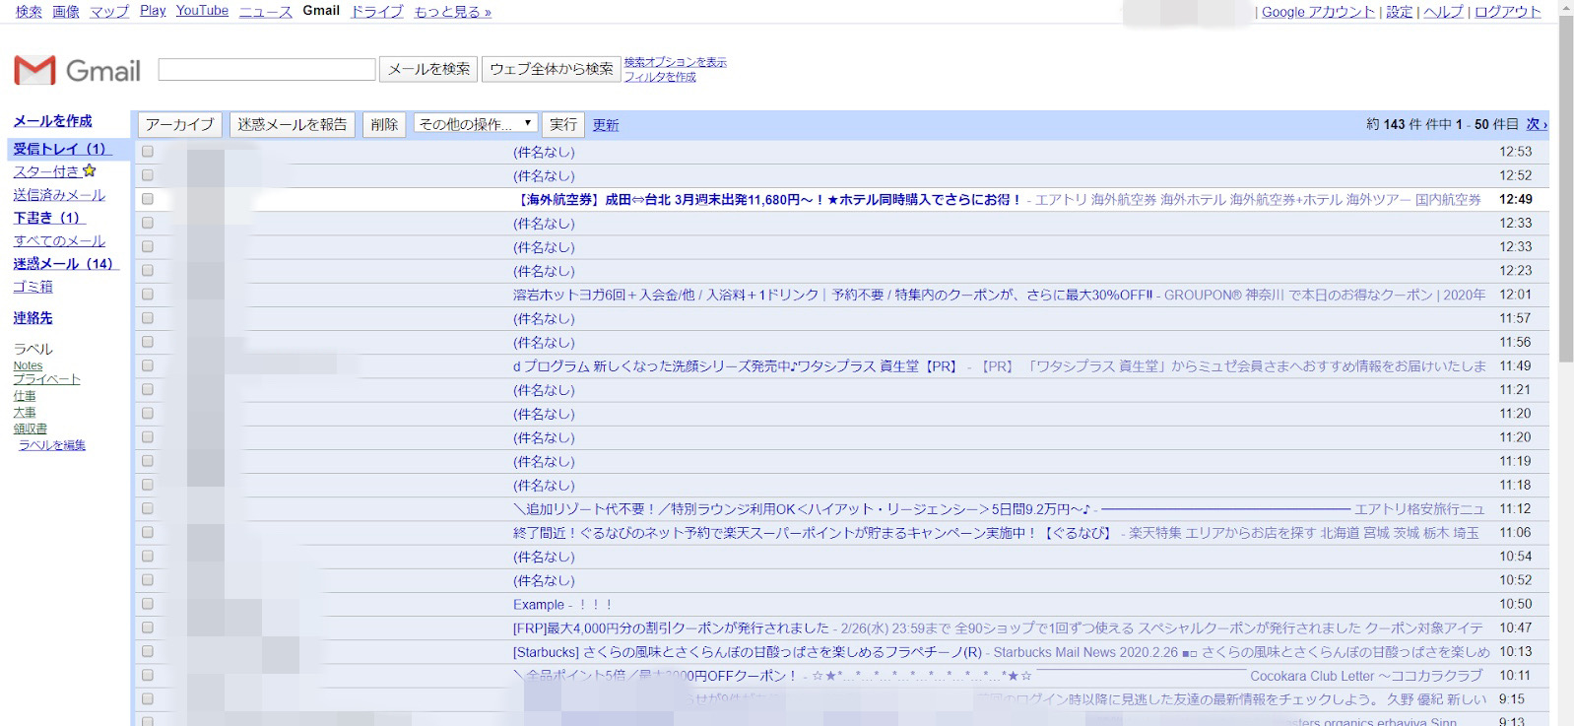This screenshot has width=1574, height=726.
Task: Compose mail via メールを作成
Action: click(x=52, y=121)
